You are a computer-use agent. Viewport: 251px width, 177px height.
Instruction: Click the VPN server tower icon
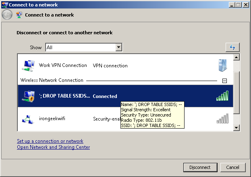(x=223, y=65)
